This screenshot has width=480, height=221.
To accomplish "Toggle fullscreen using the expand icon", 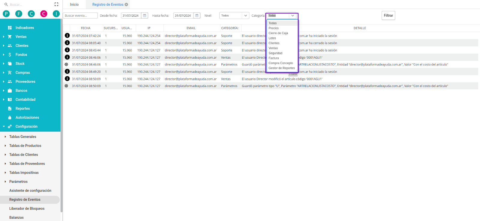I will click(56, 4).
